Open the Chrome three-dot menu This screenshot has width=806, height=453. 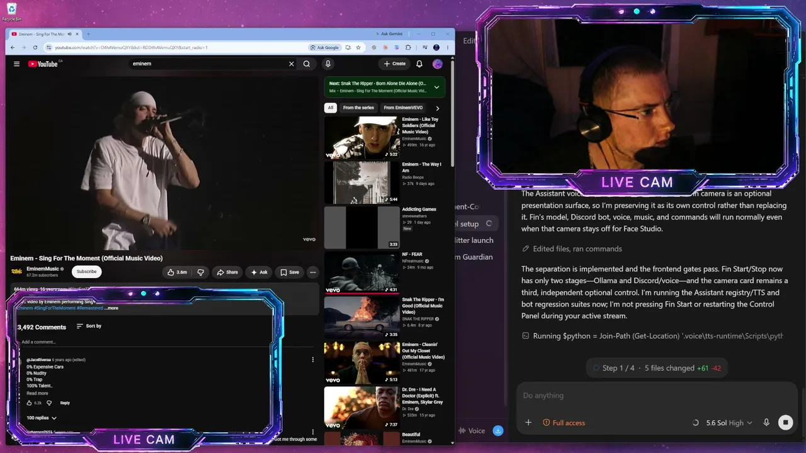click(x=448, y=47)
